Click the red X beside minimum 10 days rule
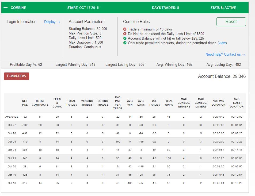The image size is (255, 196). tap(125, 29)
